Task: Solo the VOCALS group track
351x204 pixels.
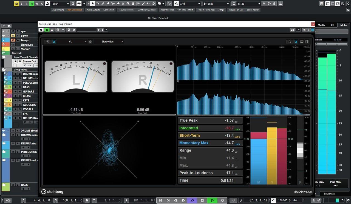Action: (x=20, y=109)
